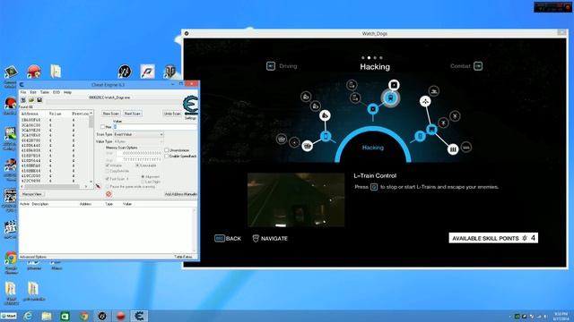Select the Last Digits radio button
The width and height of the screenshot is (574, 322).
coord(143,182)
